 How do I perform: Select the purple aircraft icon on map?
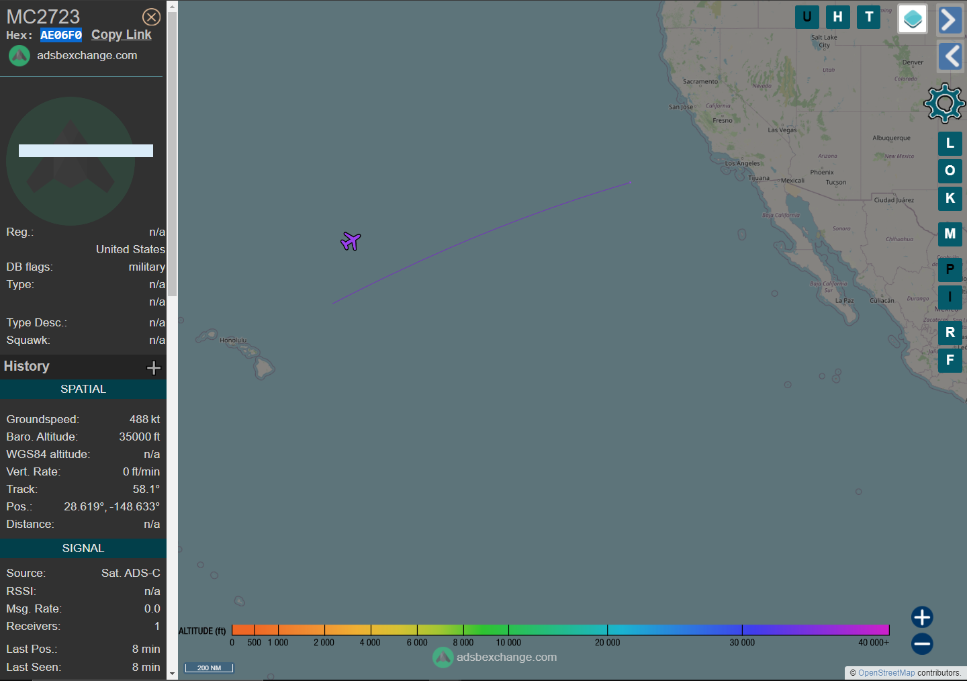(351, 240)
